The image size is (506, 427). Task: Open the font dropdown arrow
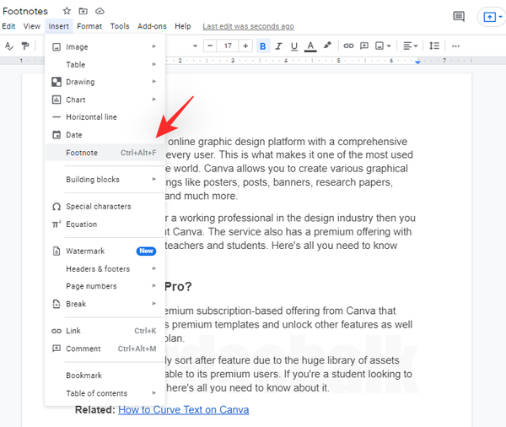tap(195, 46)
